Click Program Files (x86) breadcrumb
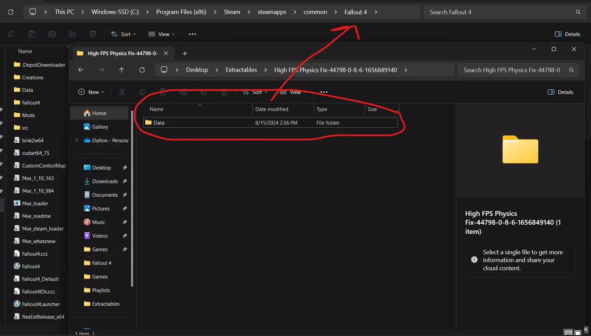The width and height of the screenshot is (591, 336). click(181, 12)
